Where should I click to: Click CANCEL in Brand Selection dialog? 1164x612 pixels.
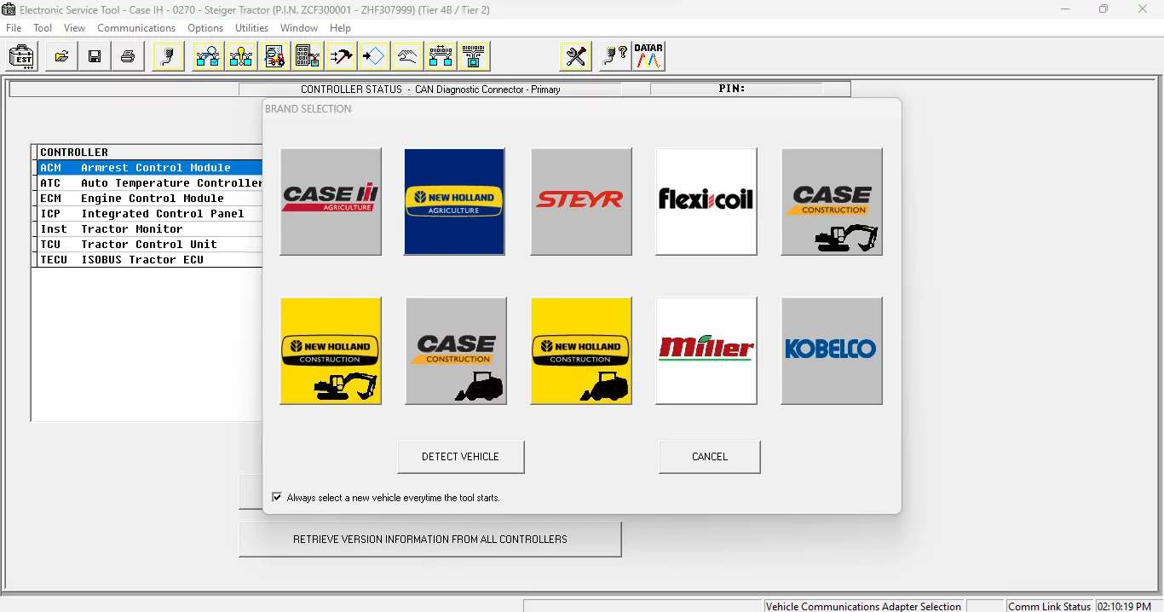tap(709, 457)
